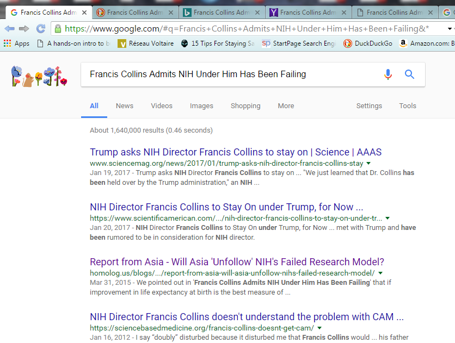This screenshot has width=455, height=343.
Task: Switch to the News results tab
Action: (x=125, y=106)
